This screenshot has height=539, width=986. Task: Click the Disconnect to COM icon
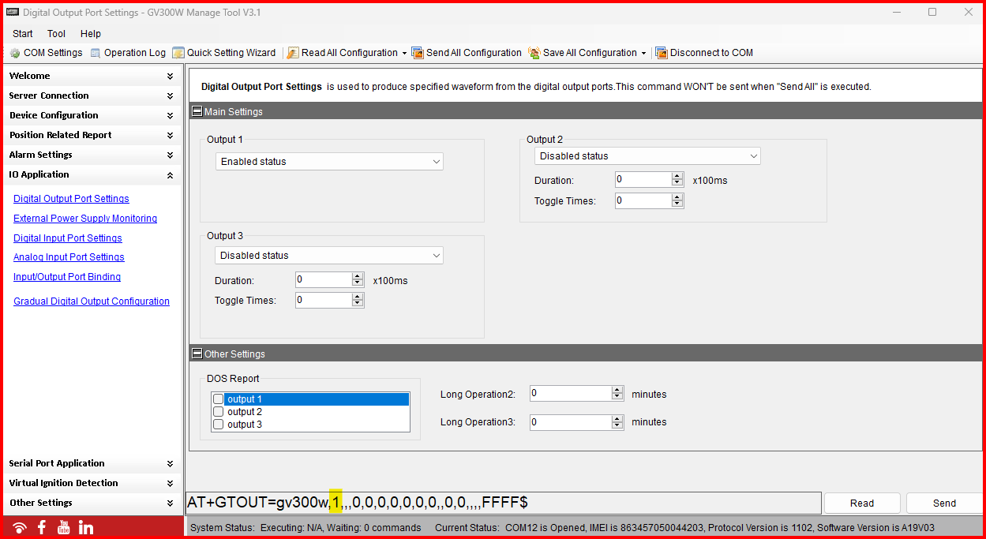point(662,53)
